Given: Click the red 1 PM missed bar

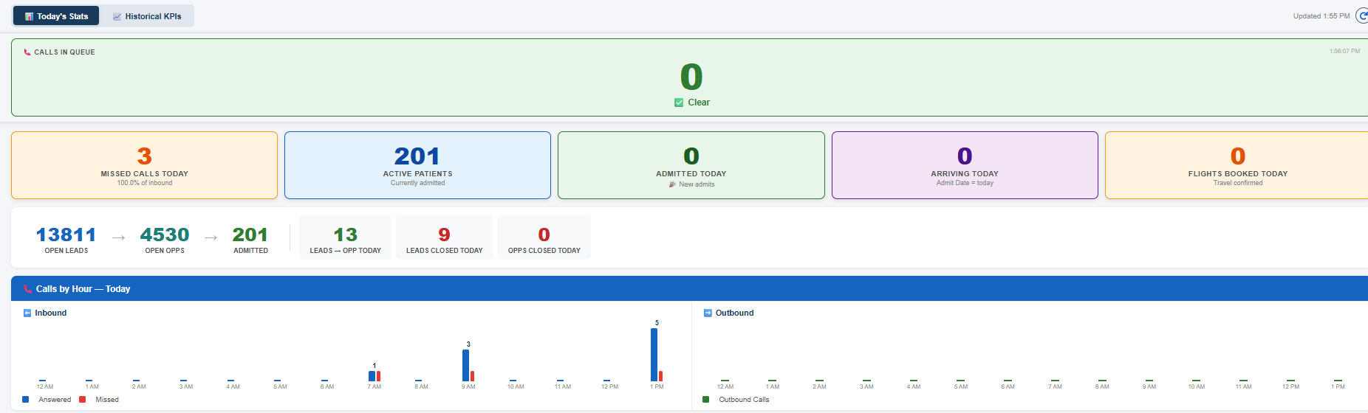Looking at the screenshot, I should [x=661, y=376].
